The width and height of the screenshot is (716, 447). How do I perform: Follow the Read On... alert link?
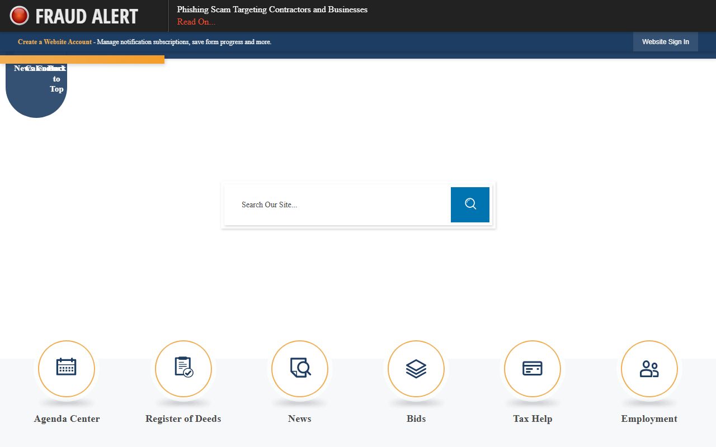click(196, 22)
